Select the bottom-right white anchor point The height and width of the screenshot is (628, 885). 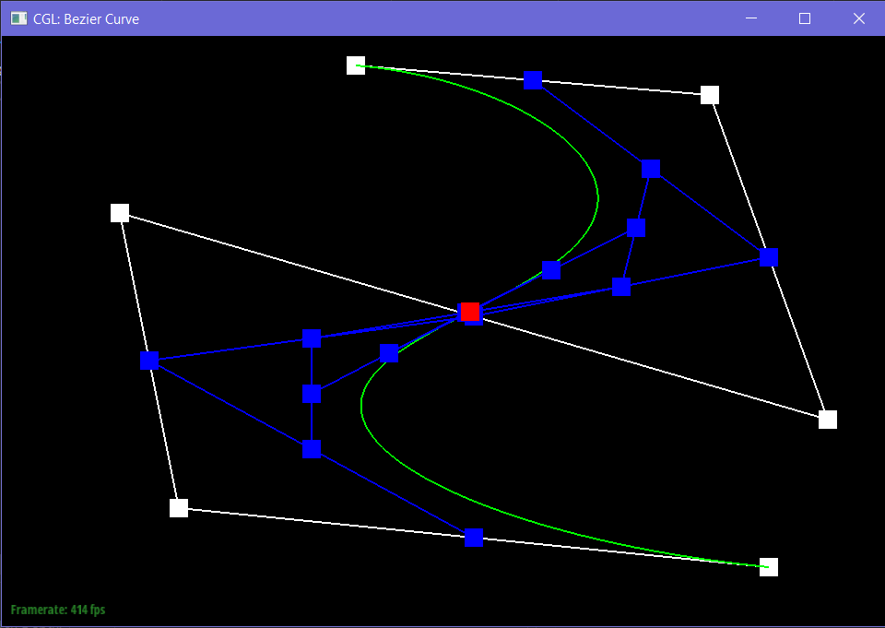tap(769, 567)
